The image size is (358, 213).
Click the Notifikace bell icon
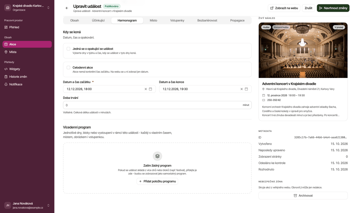pos(6,84)
